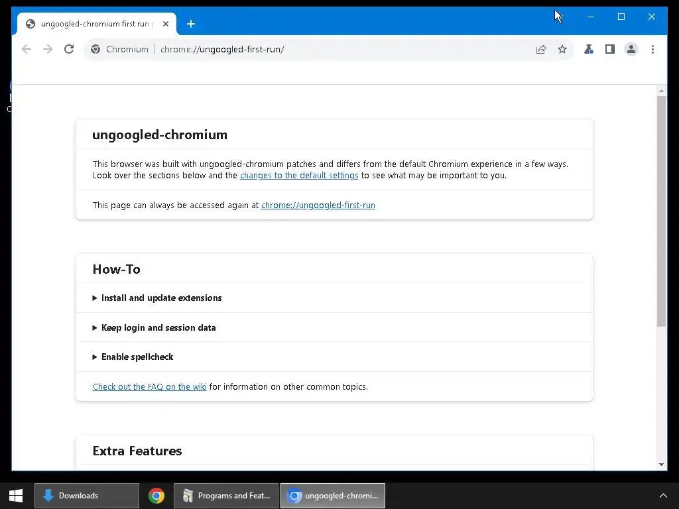Screen dimensions: 679x509
Task: Click the scrollbar up arrow
Action: [x=661, y=91]
